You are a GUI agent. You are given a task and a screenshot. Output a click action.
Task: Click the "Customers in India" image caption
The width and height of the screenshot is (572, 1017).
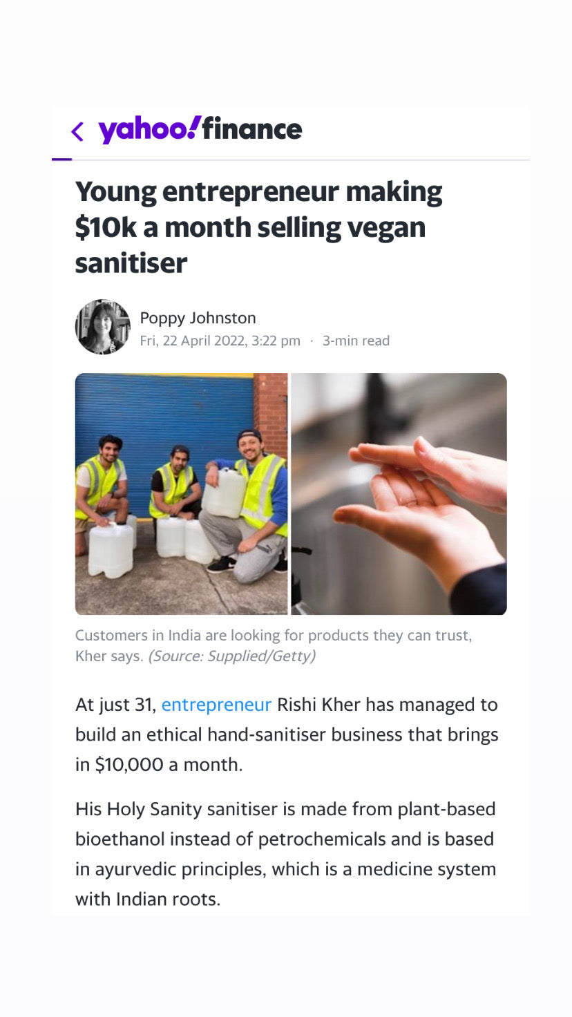pos(273,636)
